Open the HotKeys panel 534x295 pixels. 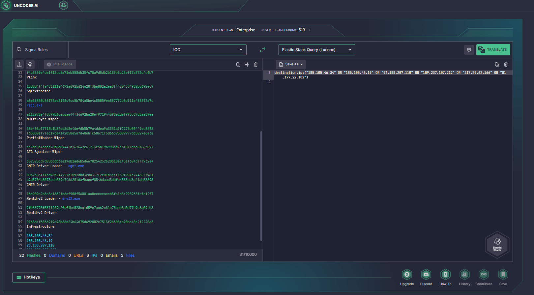(x=29, y=278)
